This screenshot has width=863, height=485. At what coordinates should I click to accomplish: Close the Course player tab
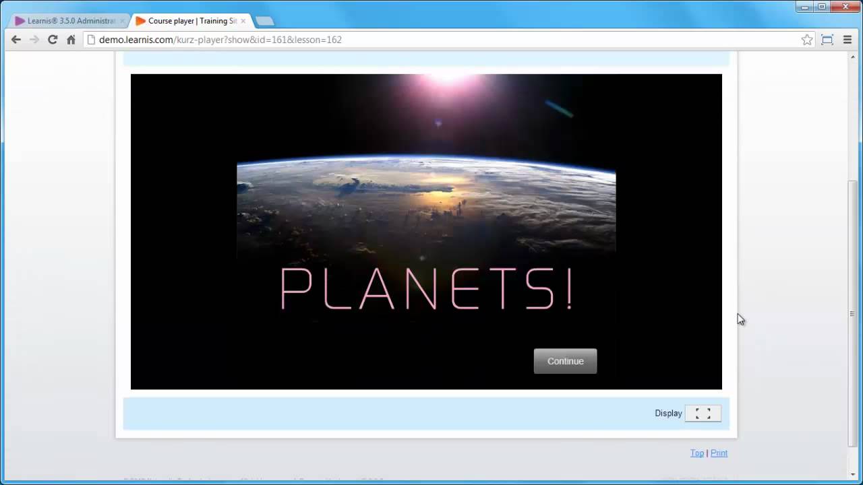coord(243,21)
